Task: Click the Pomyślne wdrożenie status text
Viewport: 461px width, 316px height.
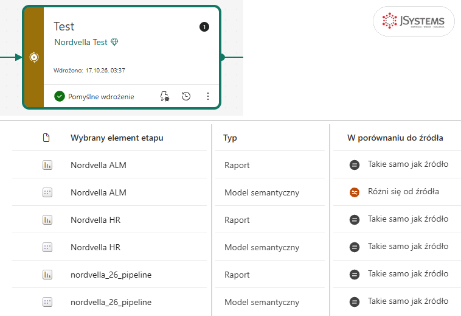Action: pyautogui.click(x=101, y=97)
